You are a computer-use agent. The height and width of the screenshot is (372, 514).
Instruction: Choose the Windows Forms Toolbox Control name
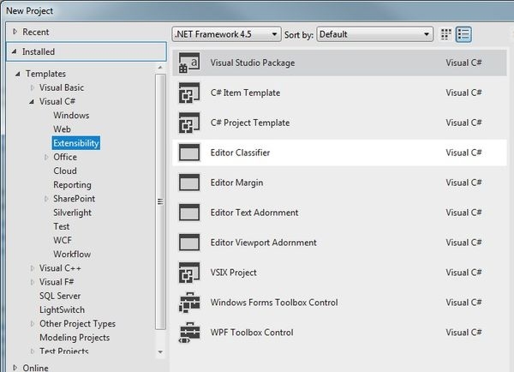tap(274, 303)
